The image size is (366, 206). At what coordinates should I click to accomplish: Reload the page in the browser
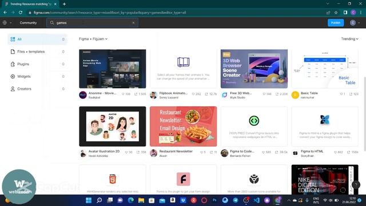pyautogui.click(x=21, y=13)
